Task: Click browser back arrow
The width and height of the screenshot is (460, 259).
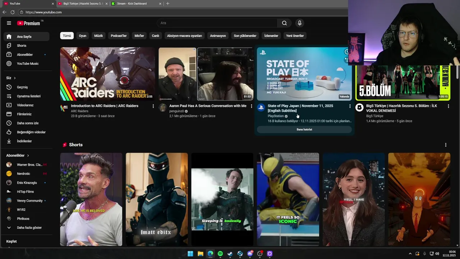Action: [x=4, y=12]
